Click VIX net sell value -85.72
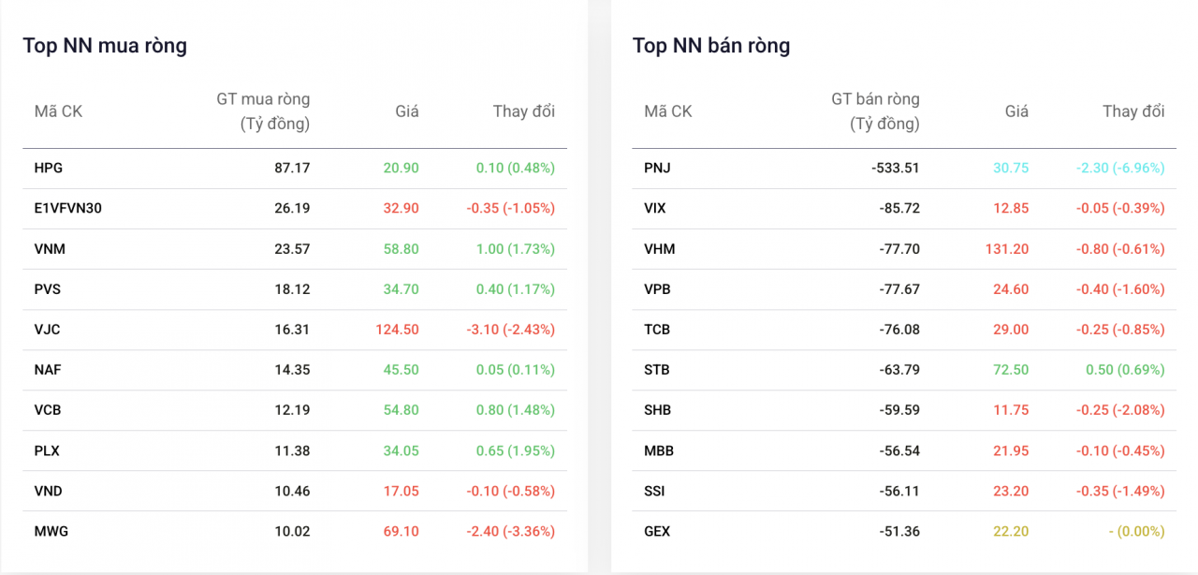The image size is (1198, 575). pyautogui.click(x=899, y=208)
